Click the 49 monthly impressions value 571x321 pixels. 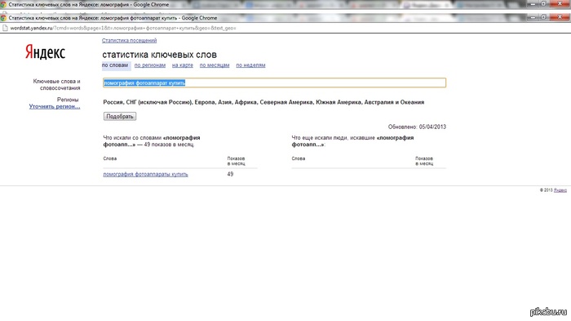230,174
